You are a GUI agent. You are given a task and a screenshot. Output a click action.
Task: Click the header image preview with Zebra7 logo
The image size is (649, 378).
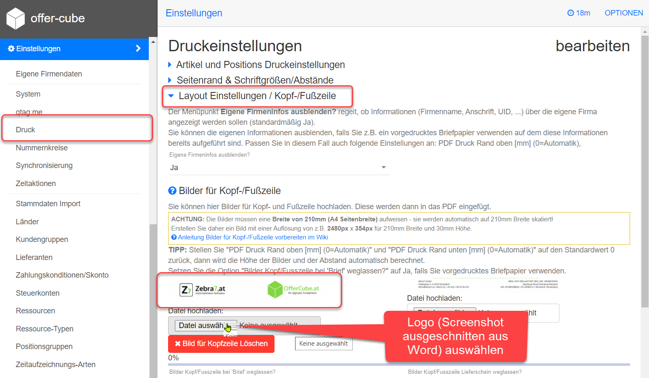249,289
